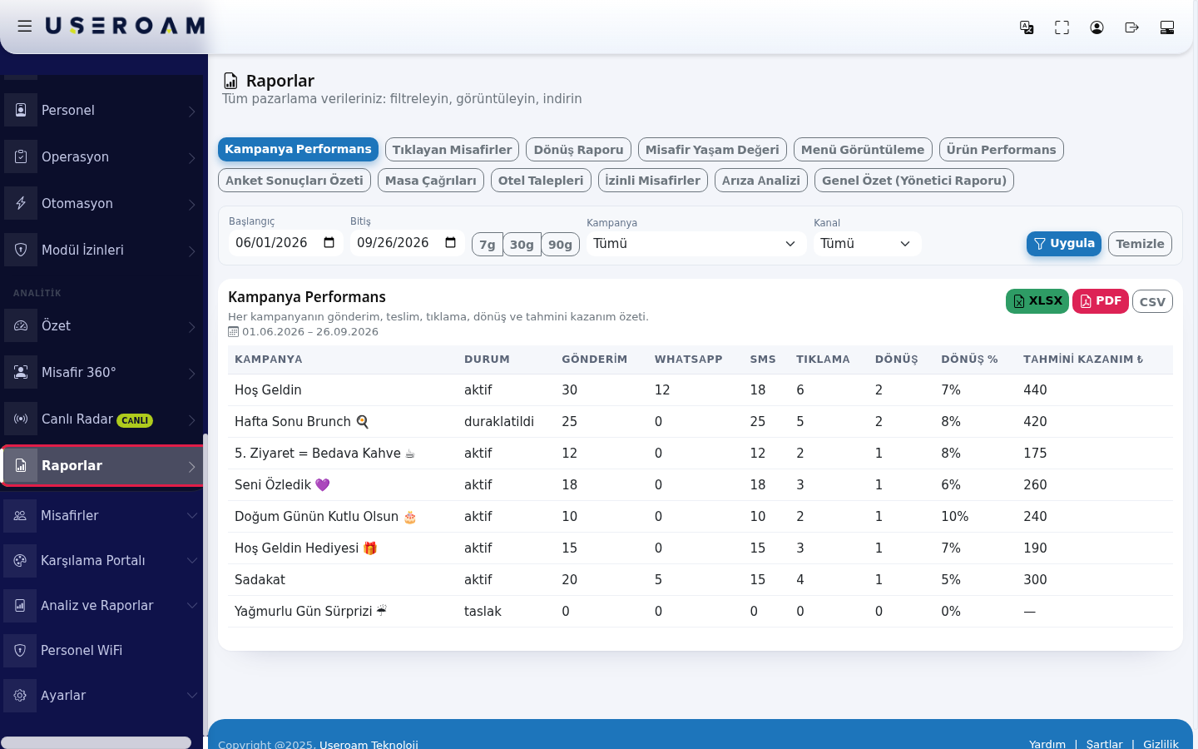This screenshot has height=749, width=1198.
Task: Click the Uygula button
Action: (1064, 244)
